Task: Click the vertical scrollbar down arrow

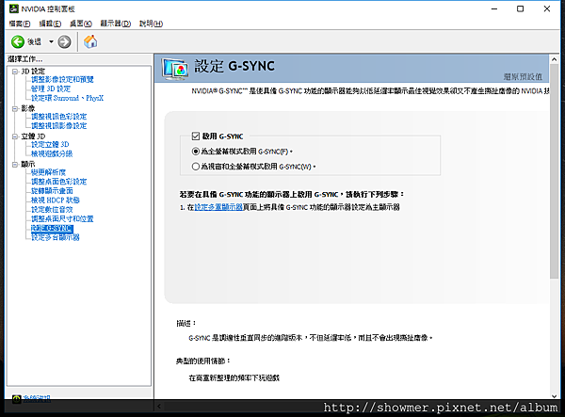Action: coord(555,395)
